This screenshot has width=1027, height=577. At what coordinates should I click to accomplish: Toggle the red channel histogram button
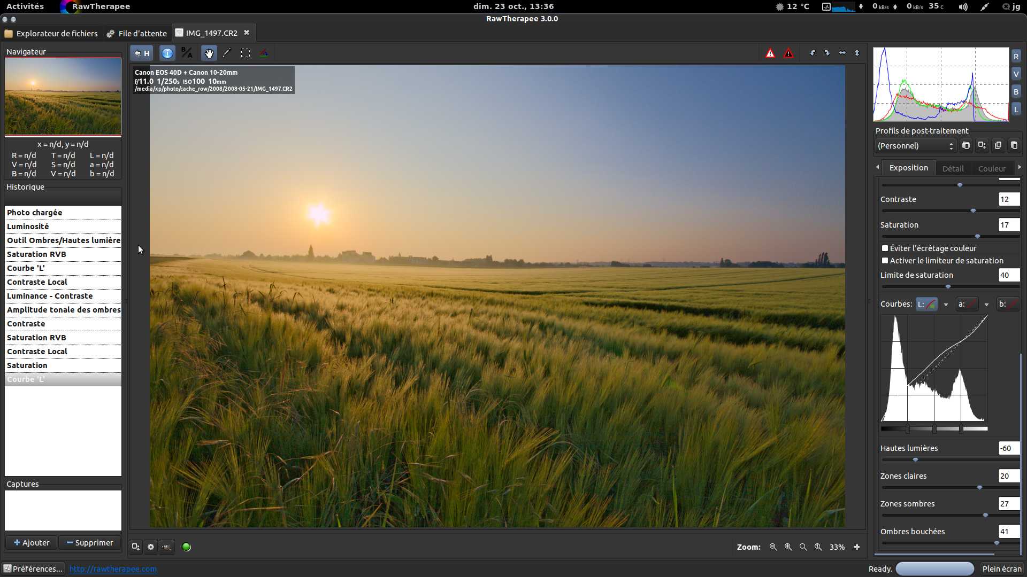[1016, 57]
